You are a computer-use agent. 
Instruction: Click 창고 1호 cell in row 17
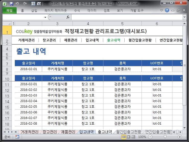pyautogui.click(x=88, y=118)
